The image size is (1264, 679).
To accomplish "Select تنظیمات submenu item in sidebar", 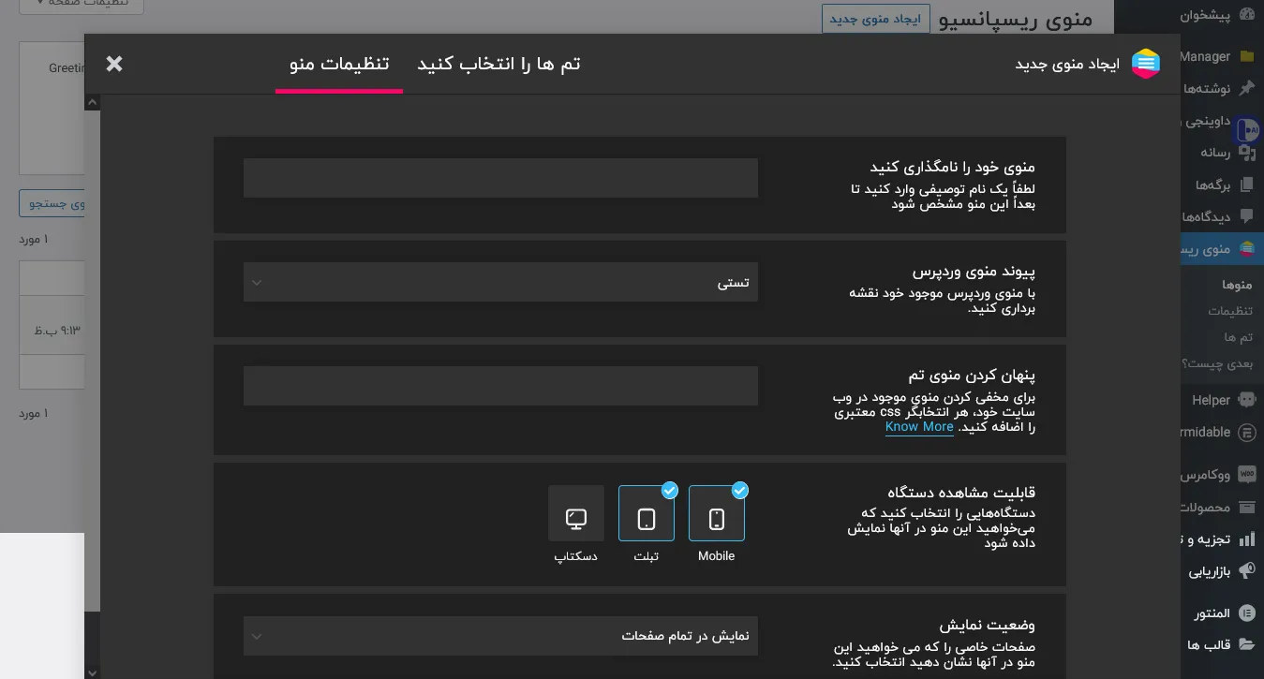I will (x=1230, y=311).
